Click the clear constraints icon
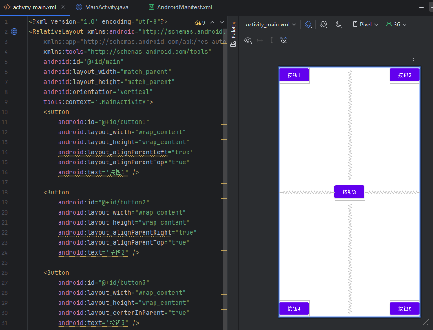Viewport: 433px width, 330px height. click(283, 41)
